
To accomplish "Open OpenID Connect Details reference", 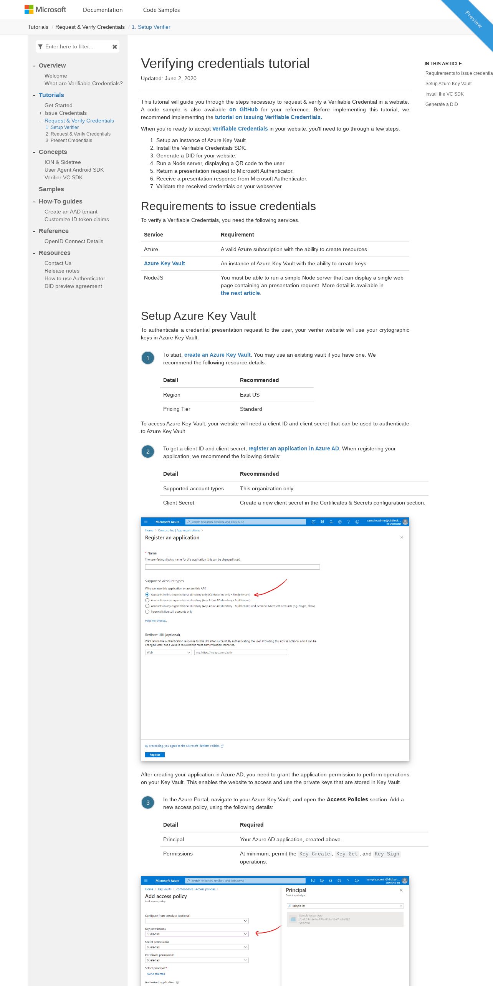I will [x=74, y=241].
